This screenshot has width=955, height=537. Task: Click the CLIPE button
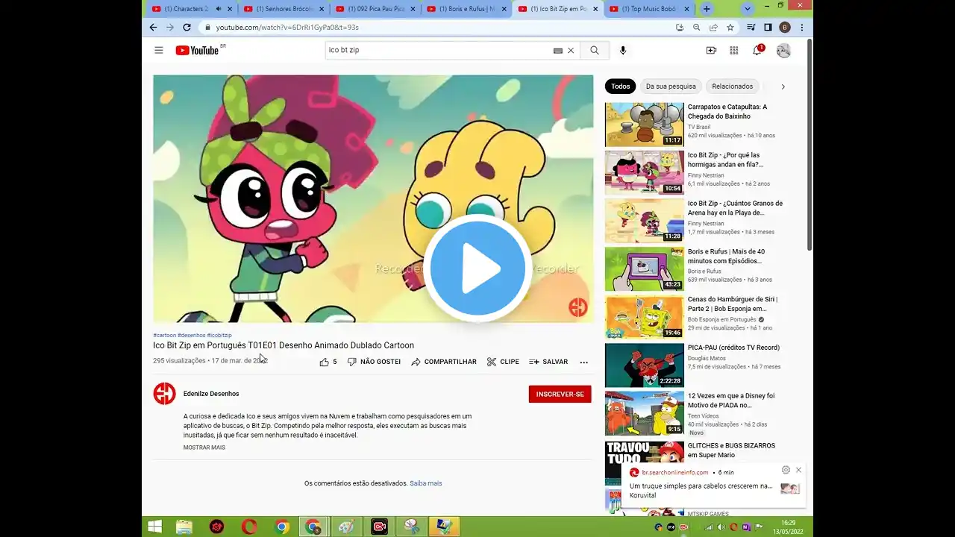pyautogui.click(x=503, y=362)
